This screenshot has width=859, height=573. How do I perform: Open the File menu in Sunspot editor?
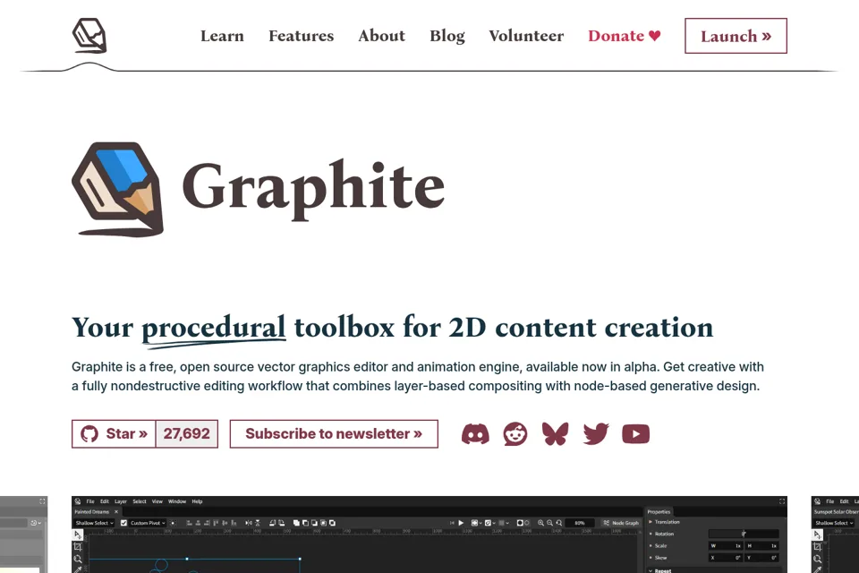click(x=830, y=501)
